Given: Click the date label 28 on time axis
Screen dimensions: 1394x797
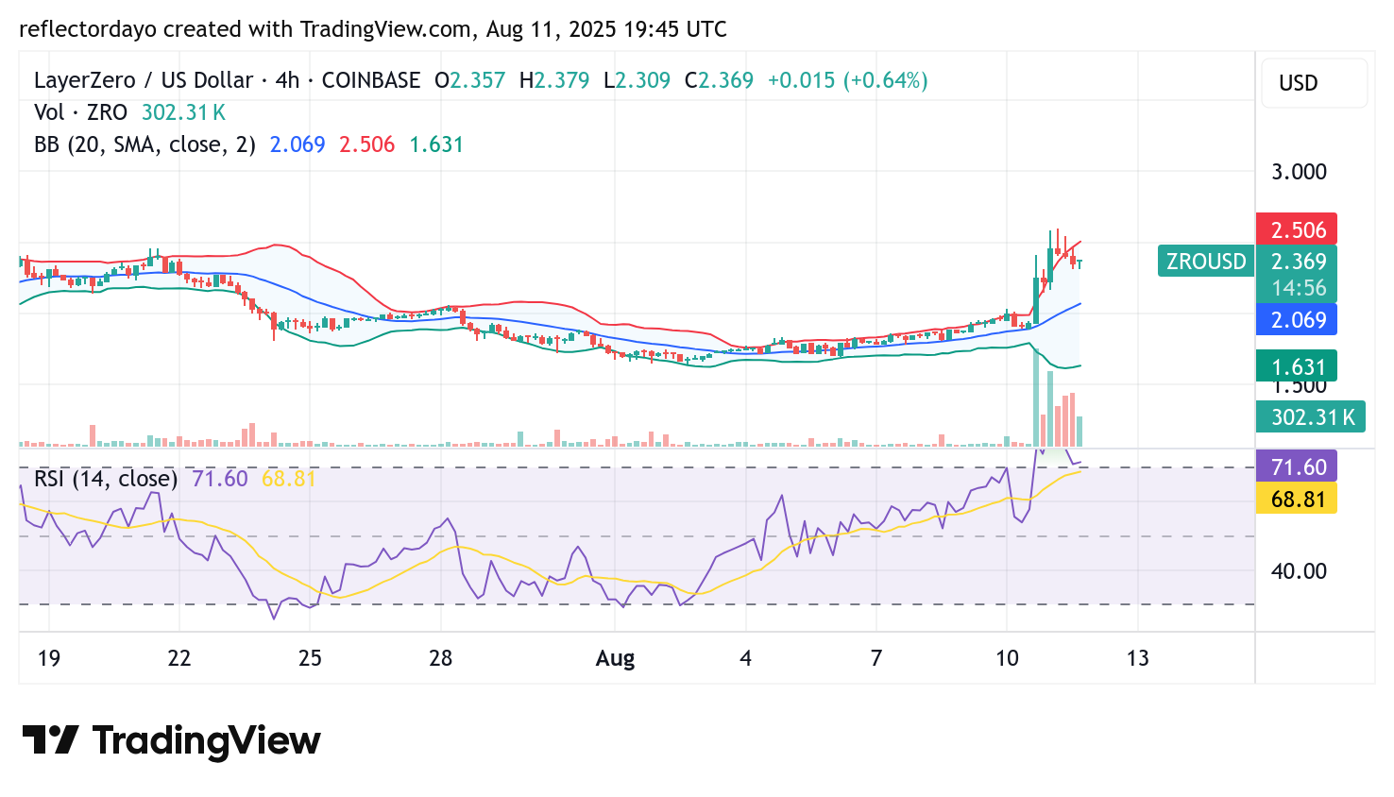Looking at the screenshot, I should point(441,658).
